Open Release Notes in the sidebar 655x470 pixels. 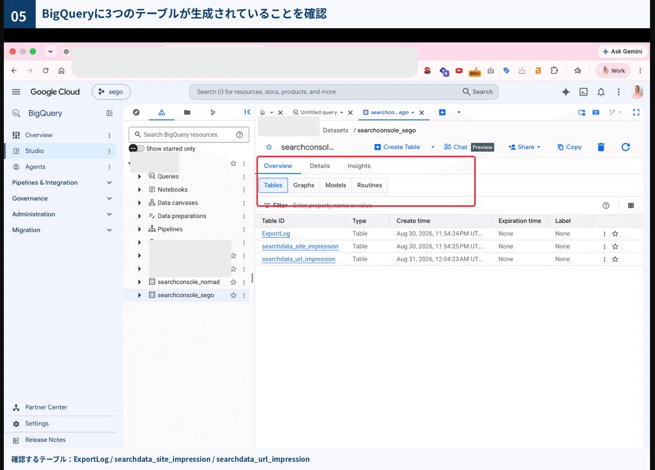pyautogui.click(x=45, y=440)
